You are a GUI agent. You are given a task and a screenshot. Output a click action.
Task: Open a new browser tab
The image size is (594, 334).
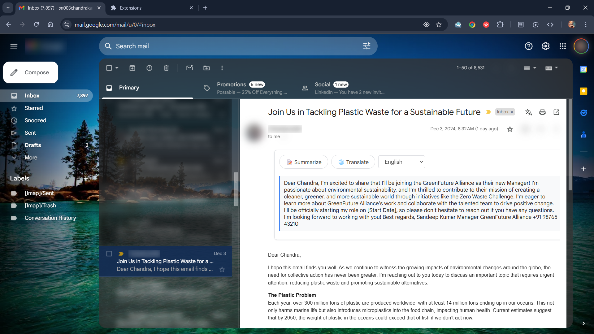pyautogui.click(x=205, y=8)
